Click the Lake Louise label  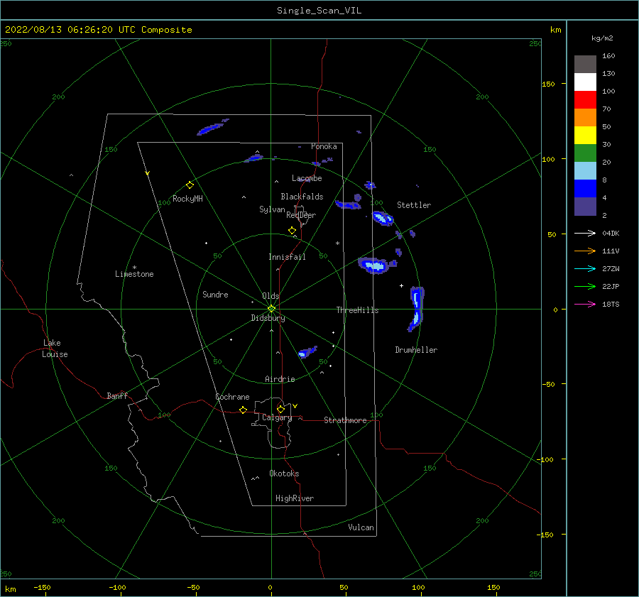pyautogui.click(x=55, y=349)
